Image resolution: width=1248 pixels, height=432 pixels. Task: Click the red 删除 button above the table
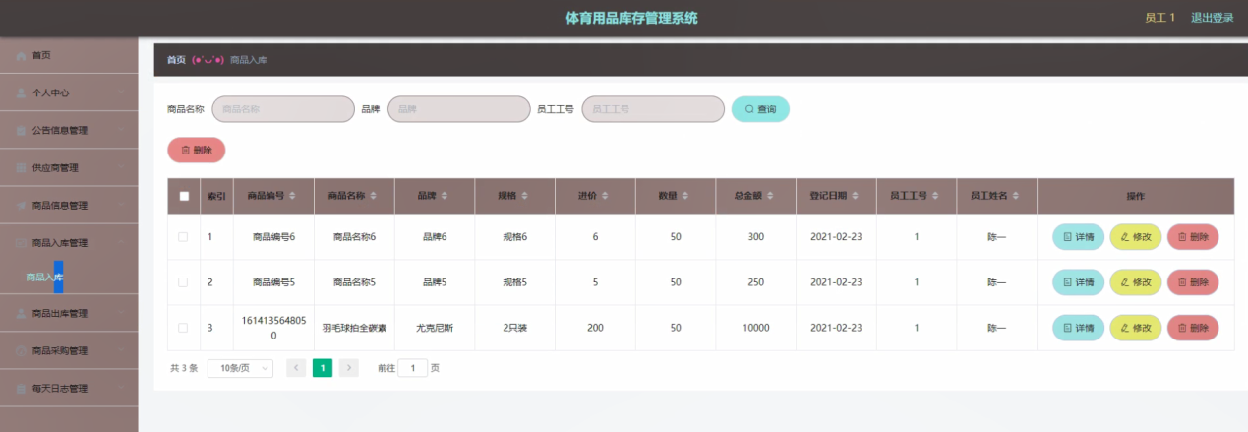(x=197, y=150)
